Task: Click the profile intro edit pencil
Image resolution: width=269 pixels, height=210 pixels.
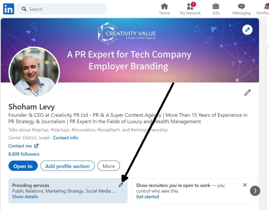Action: pos(247,93)
